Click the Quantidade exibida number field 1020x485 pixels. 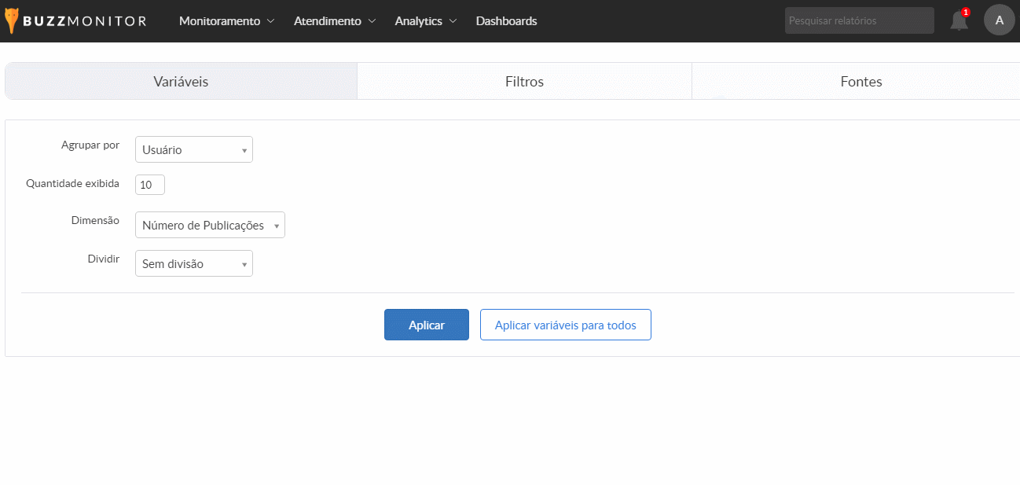click(149, 185)
